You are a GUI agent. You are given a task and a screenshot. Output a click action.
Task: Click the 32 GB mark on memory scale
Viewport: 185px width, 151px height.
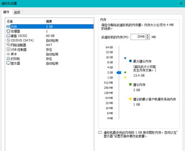(109, 52)
